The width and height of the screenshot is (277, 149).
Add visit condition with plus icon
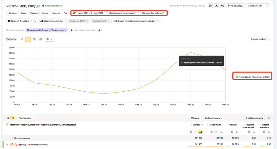(x=71, y=30)
